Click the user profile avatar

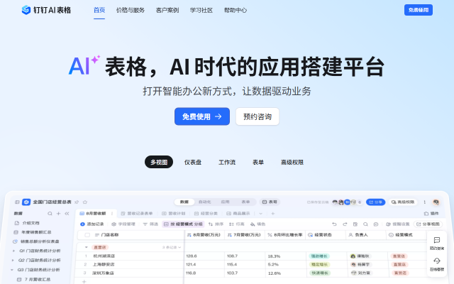pyautogui.click(x=436, y=202)
